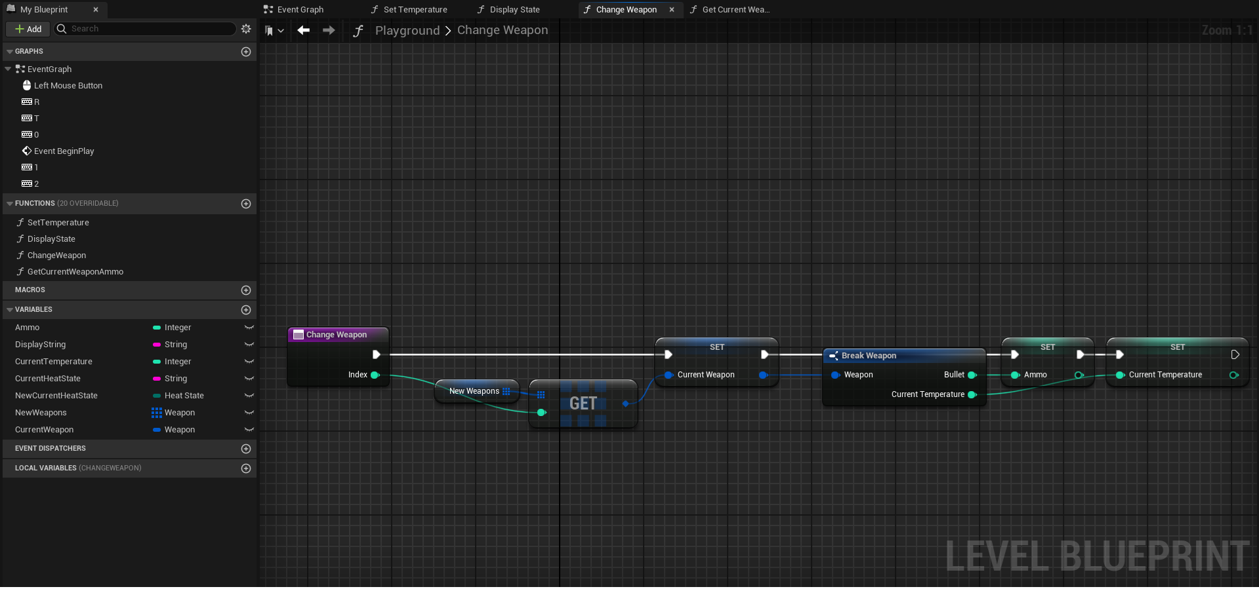Click the Event BeginPlay diamond icon
The width and height of the screenshot is (1259, 589).
coord(27,151)
